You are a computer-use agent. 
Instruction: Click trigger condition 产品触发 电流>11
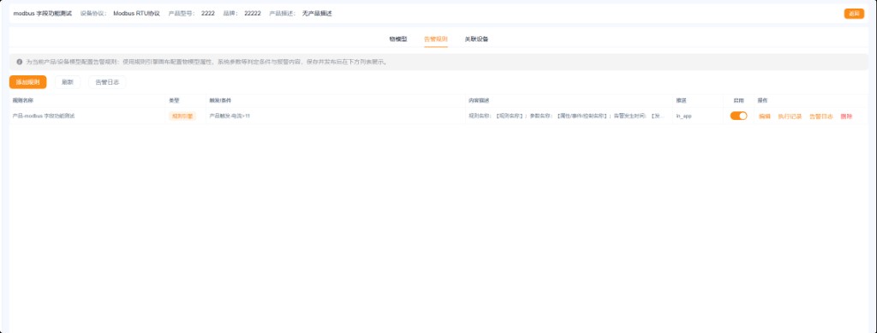click(x=230, y=116)
